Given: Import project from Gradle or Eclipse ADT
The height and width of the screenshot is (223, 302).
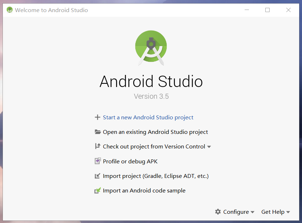Looking at the screenshot, I should click(x=156, y=175).
